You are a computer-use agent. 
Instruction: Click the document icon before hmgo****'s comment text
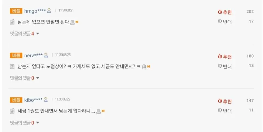click(x=12, y=22)
